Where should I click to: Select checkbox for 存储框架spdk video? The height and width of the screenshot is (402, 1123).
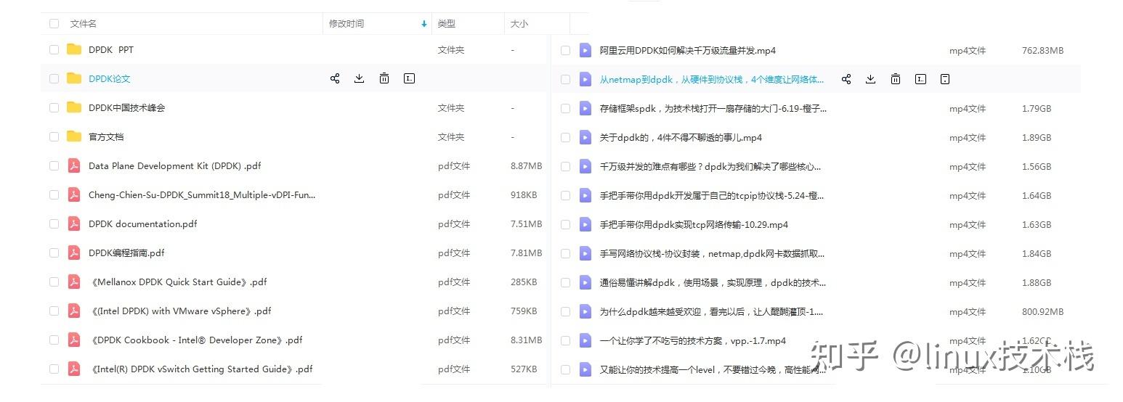click(x=565, y=108)
